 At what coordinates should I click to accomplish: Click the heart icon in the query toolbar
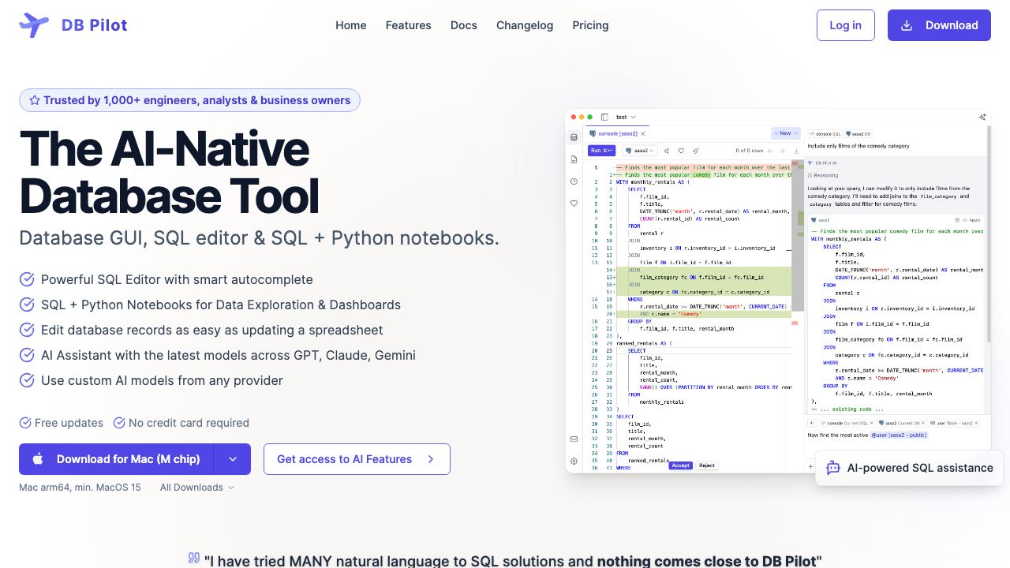click(681, 151)
